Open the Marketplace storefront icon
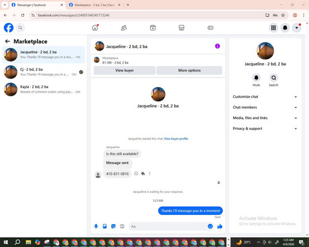This screenshot has width=309, height=247. point(181,28)
